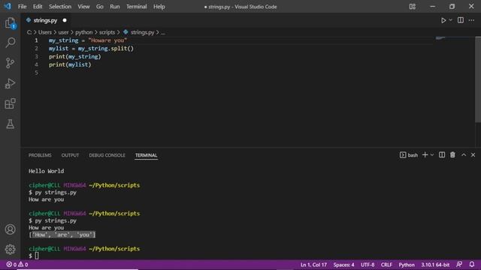Customize layout from title bar icon
The image size is (481, 270).
(413, 7)
